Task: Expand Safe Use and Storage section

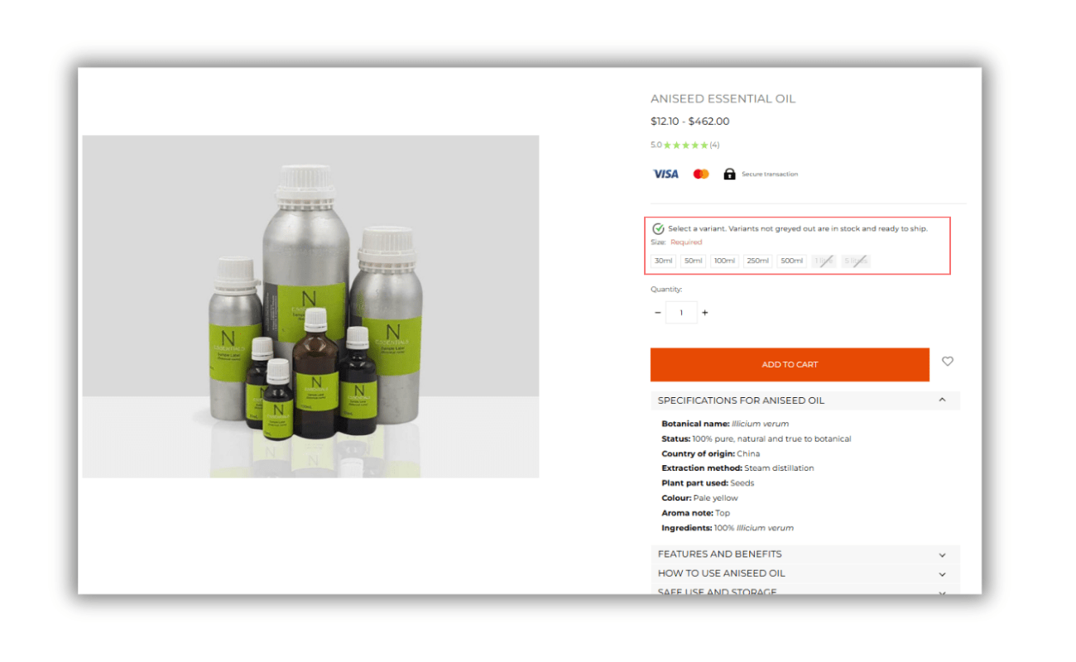Action: tap(805, 591)
